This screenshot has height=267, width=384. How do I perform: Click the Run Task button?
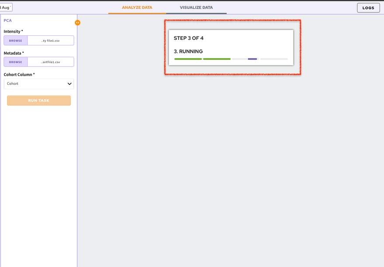click(x=39, y=101)
